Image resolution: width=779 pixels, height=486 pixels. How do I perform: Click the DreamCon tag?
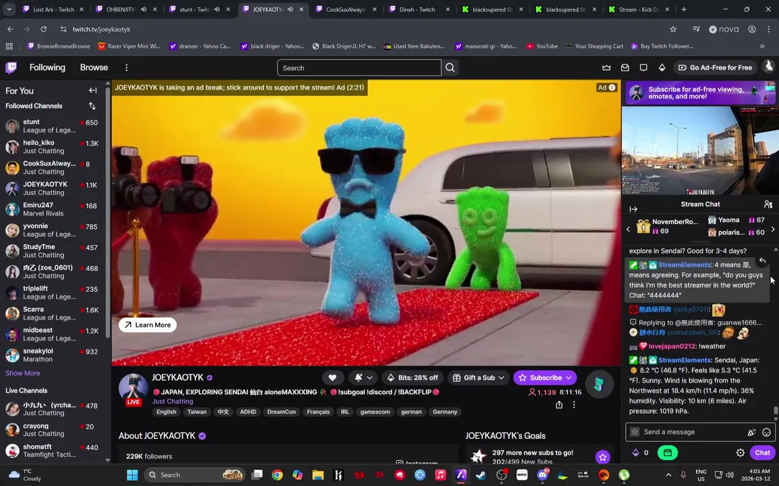(x=281, y=412)
